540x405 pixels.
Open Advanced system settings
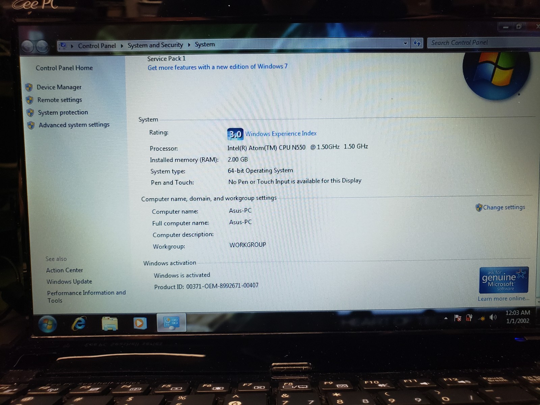74,125
